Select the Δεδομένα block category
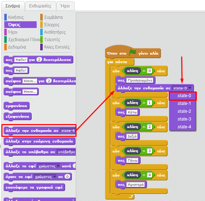 coord(17,47)
